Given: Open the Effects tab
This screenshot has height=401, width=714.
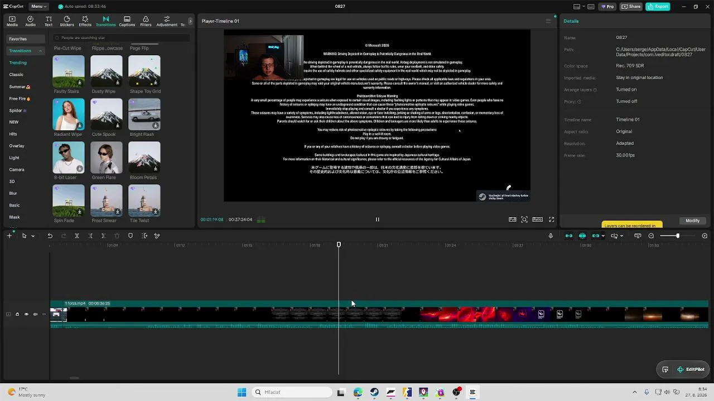Looking at the screenshot, I should coord(85,21).
